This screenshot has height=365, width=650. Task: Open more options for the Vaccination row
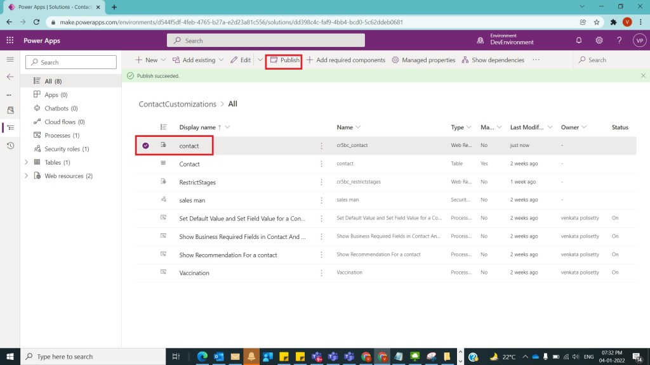pyautogui.click(x=321, y=273)
